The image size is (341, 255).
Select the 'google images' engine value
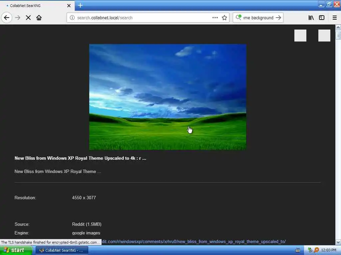(x=86, y=233)
